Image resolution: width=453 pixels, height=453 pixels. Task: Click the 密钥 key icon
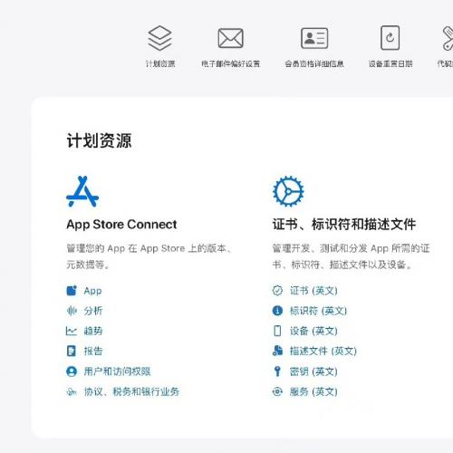pos(277,371)
